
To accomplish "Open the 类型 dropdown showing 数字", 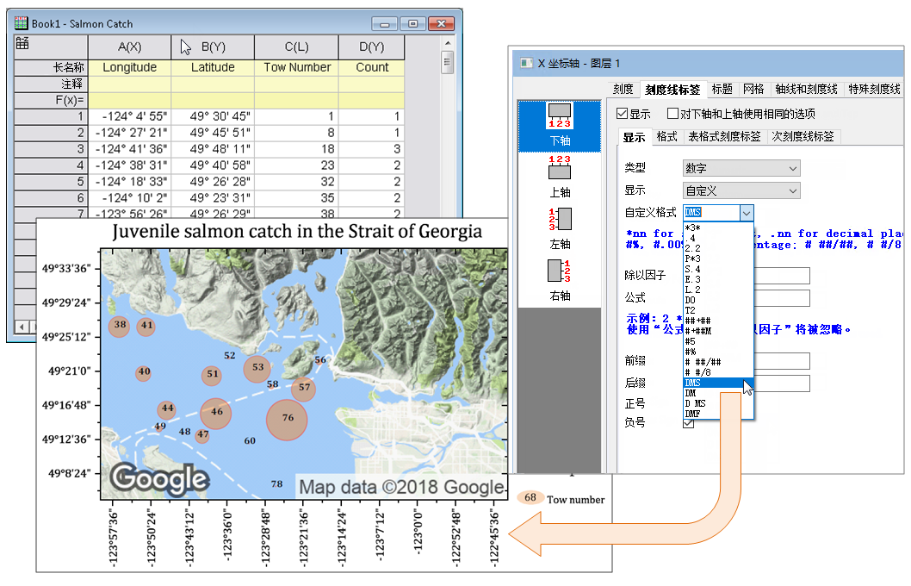I will tap(741, 168).
